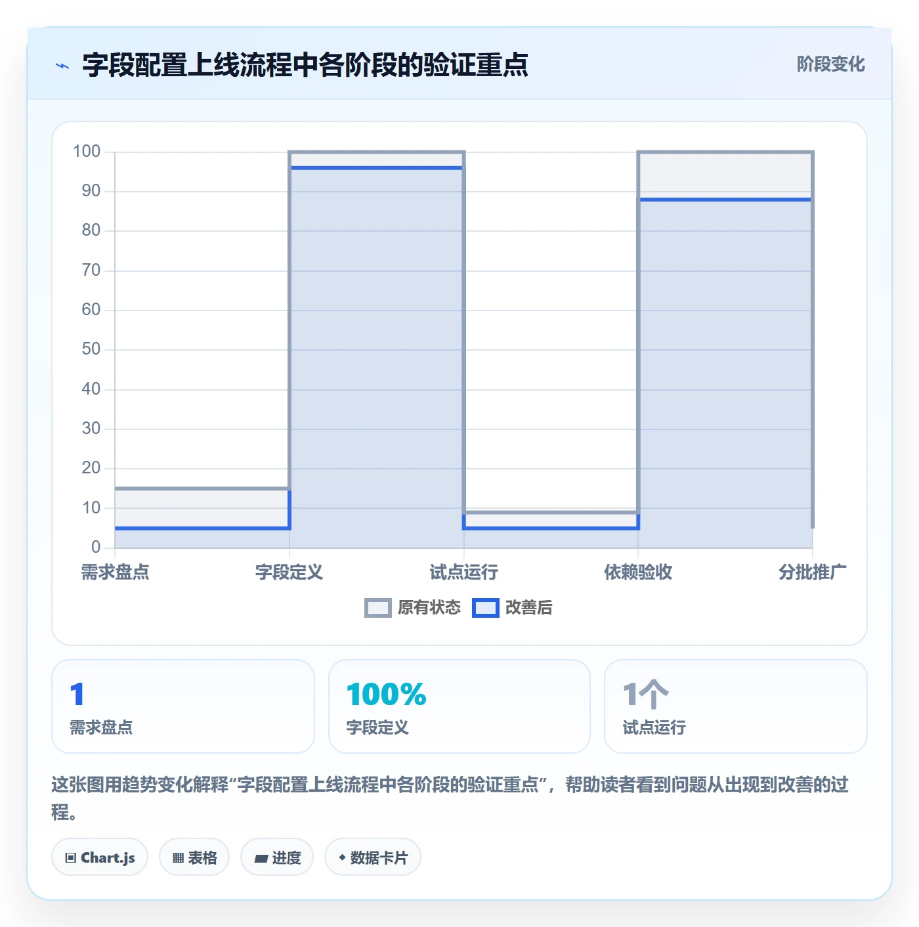Click the 100 y-axis value
The image size is (919, 927).
tap(87, 152)
